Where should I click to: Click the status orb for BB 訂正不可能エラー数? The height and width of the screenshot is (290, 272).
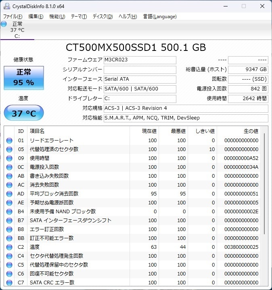point(9,238)
